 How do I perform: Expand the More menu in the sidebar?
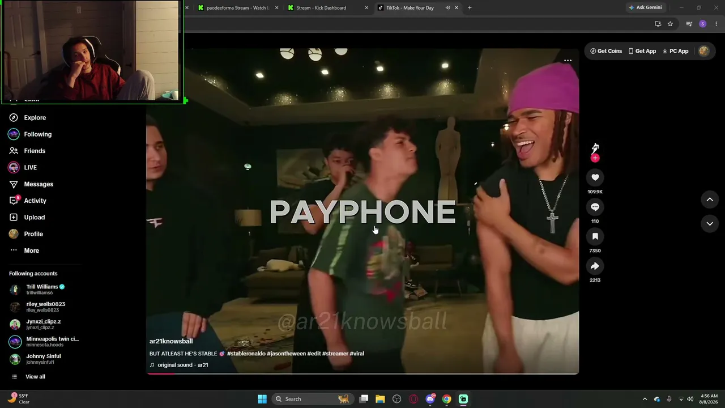[x=25, y=250]
